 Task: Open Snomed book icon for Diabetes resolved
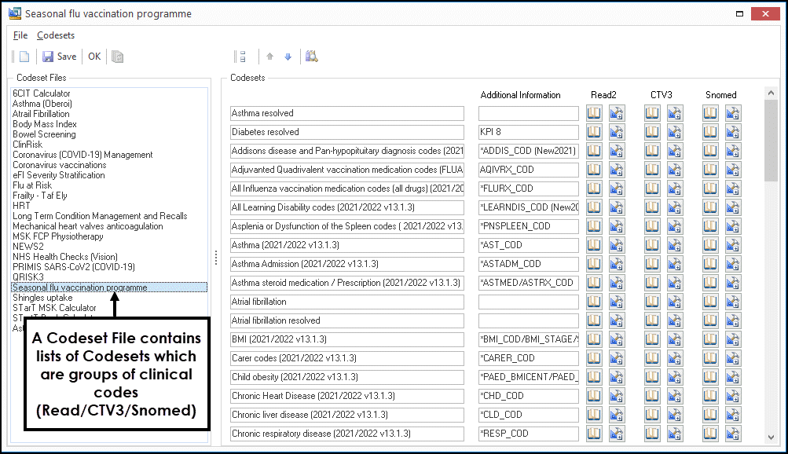click(711, 132)
